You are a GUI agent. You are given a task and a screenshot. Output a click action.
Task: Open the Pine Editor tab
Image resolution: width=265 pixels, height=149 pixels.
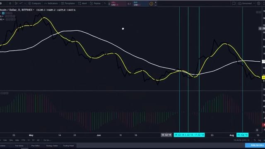click(36, 146)
